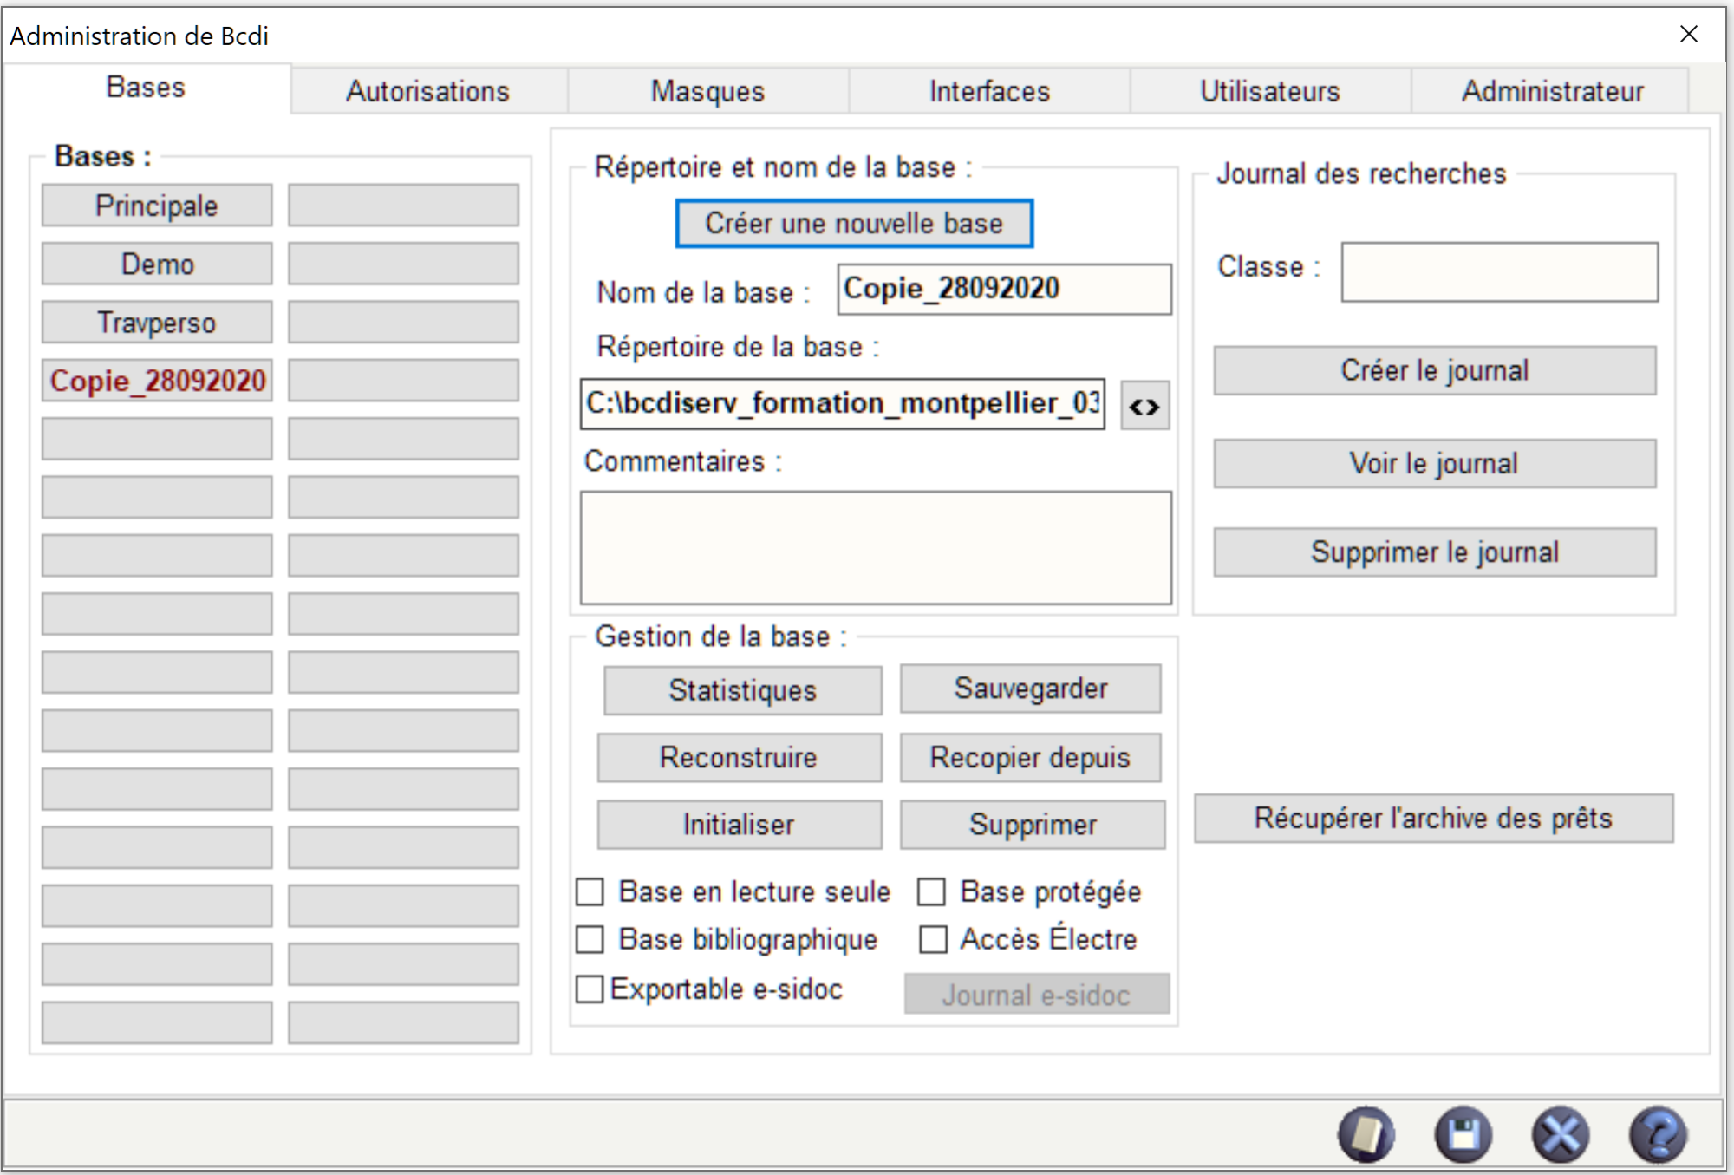Click the greyed Journal e-sidoc button
Screen dimensions: 1734x1175
coord(1037,994)
